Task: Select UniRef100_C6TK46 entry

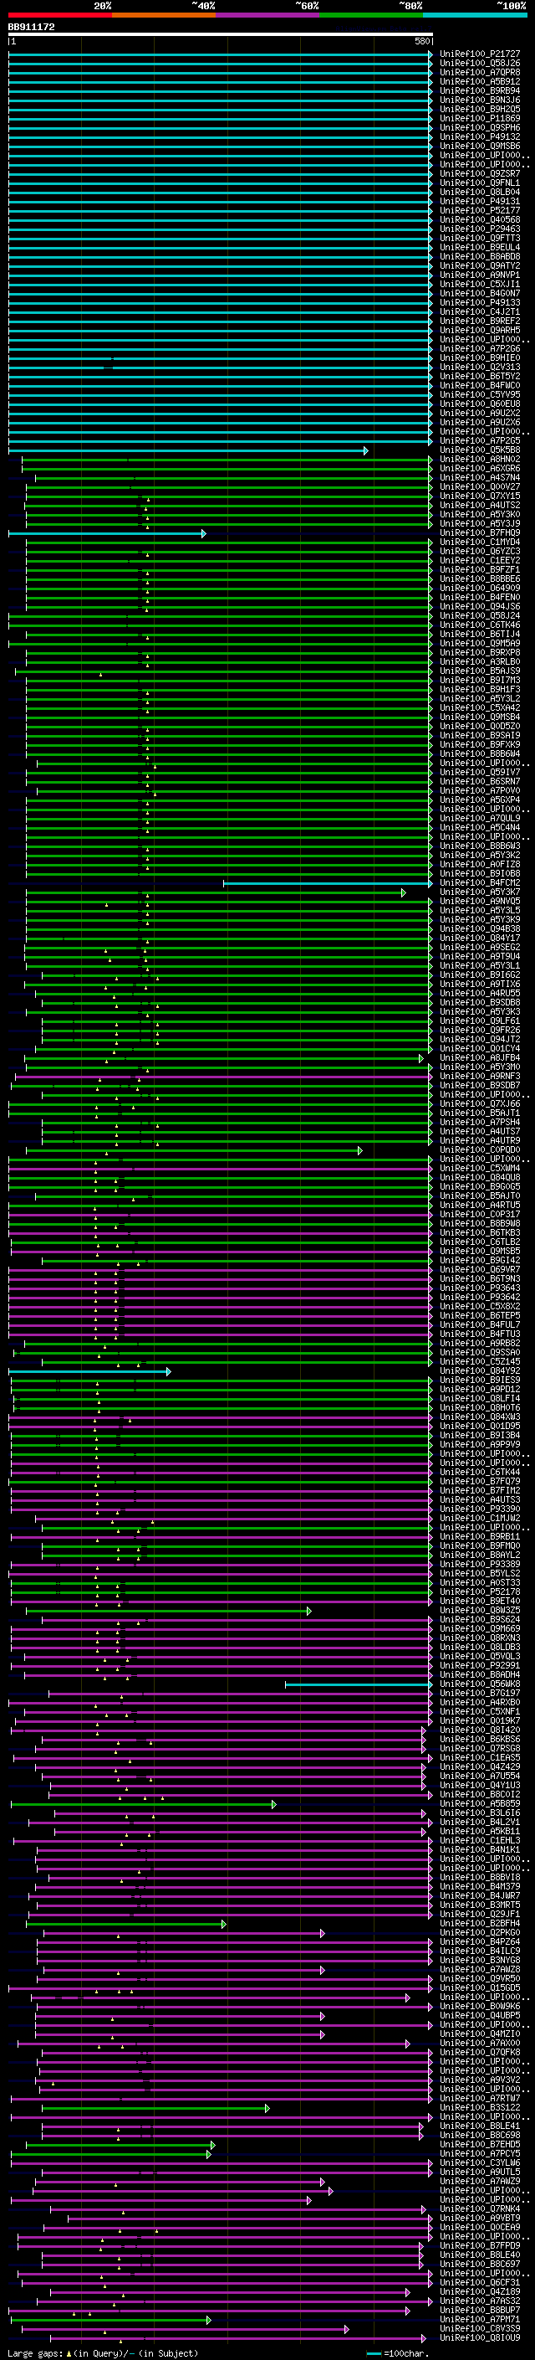Action: [x=479, y=625]
